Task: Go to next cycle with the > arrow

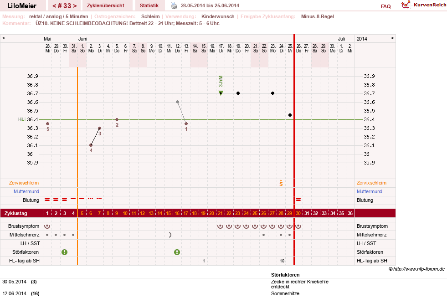Action: (75, 6)
